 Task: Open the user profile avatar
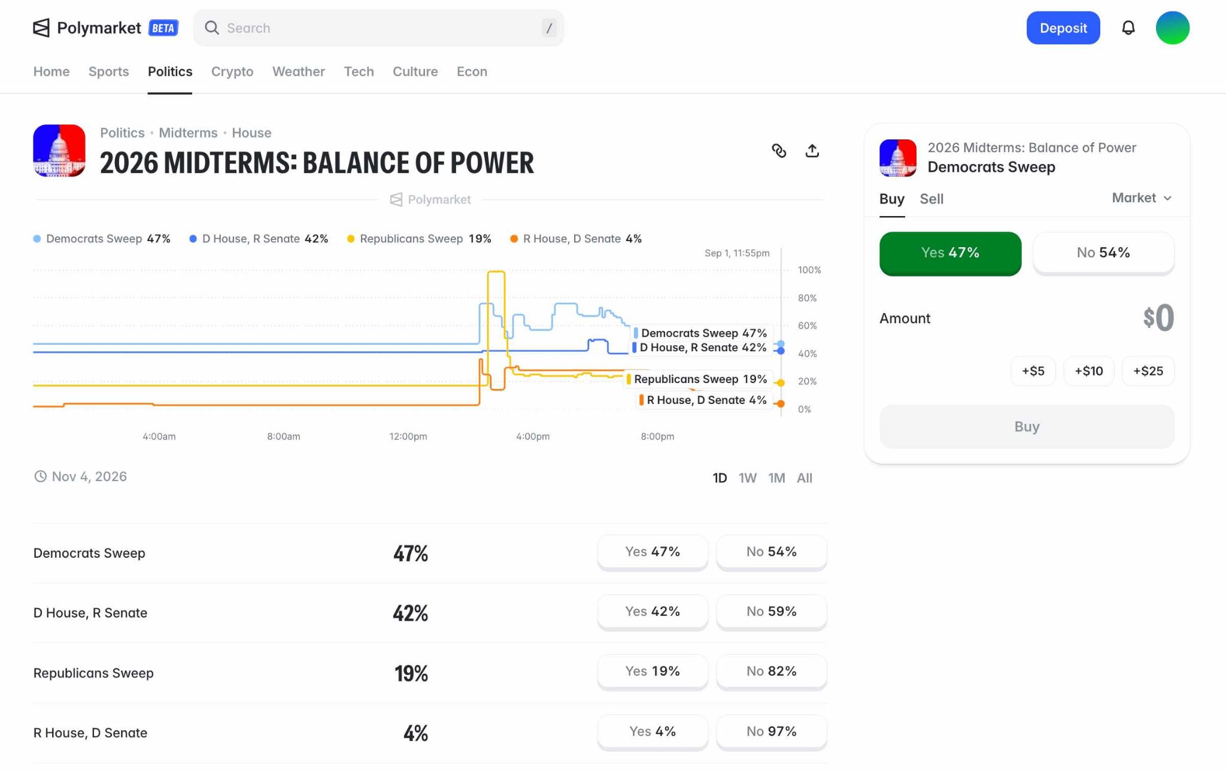click(x=1172, y=28)
